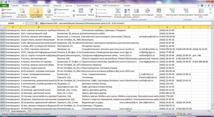This screenshot has height=117, width=214.
Task: Open the Data Validation tool
Action: 136,13
